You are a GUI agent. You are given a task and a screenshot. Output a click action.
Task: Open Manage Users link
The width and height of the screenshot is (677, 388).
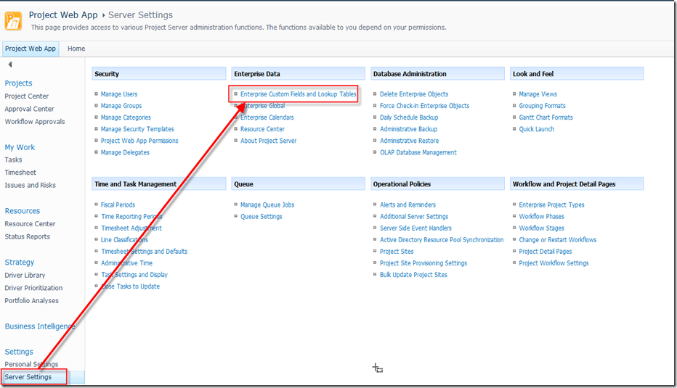click(118, 94)
